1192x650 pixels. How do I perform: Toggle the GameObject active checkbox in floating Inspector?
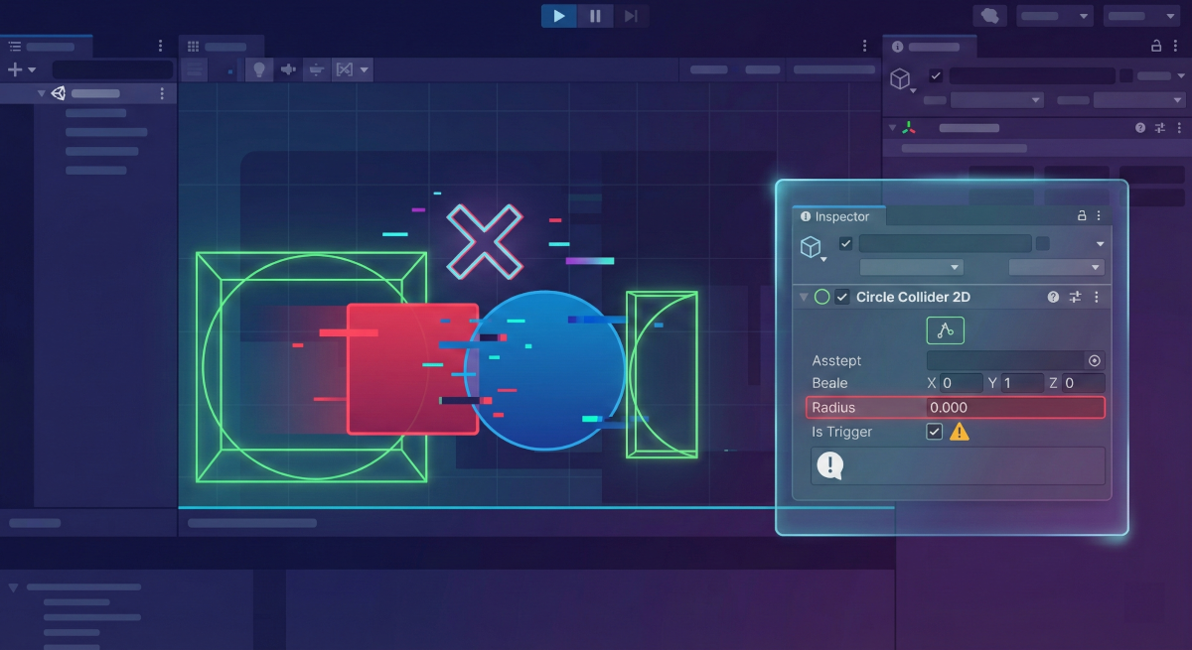tap(845, 243)
